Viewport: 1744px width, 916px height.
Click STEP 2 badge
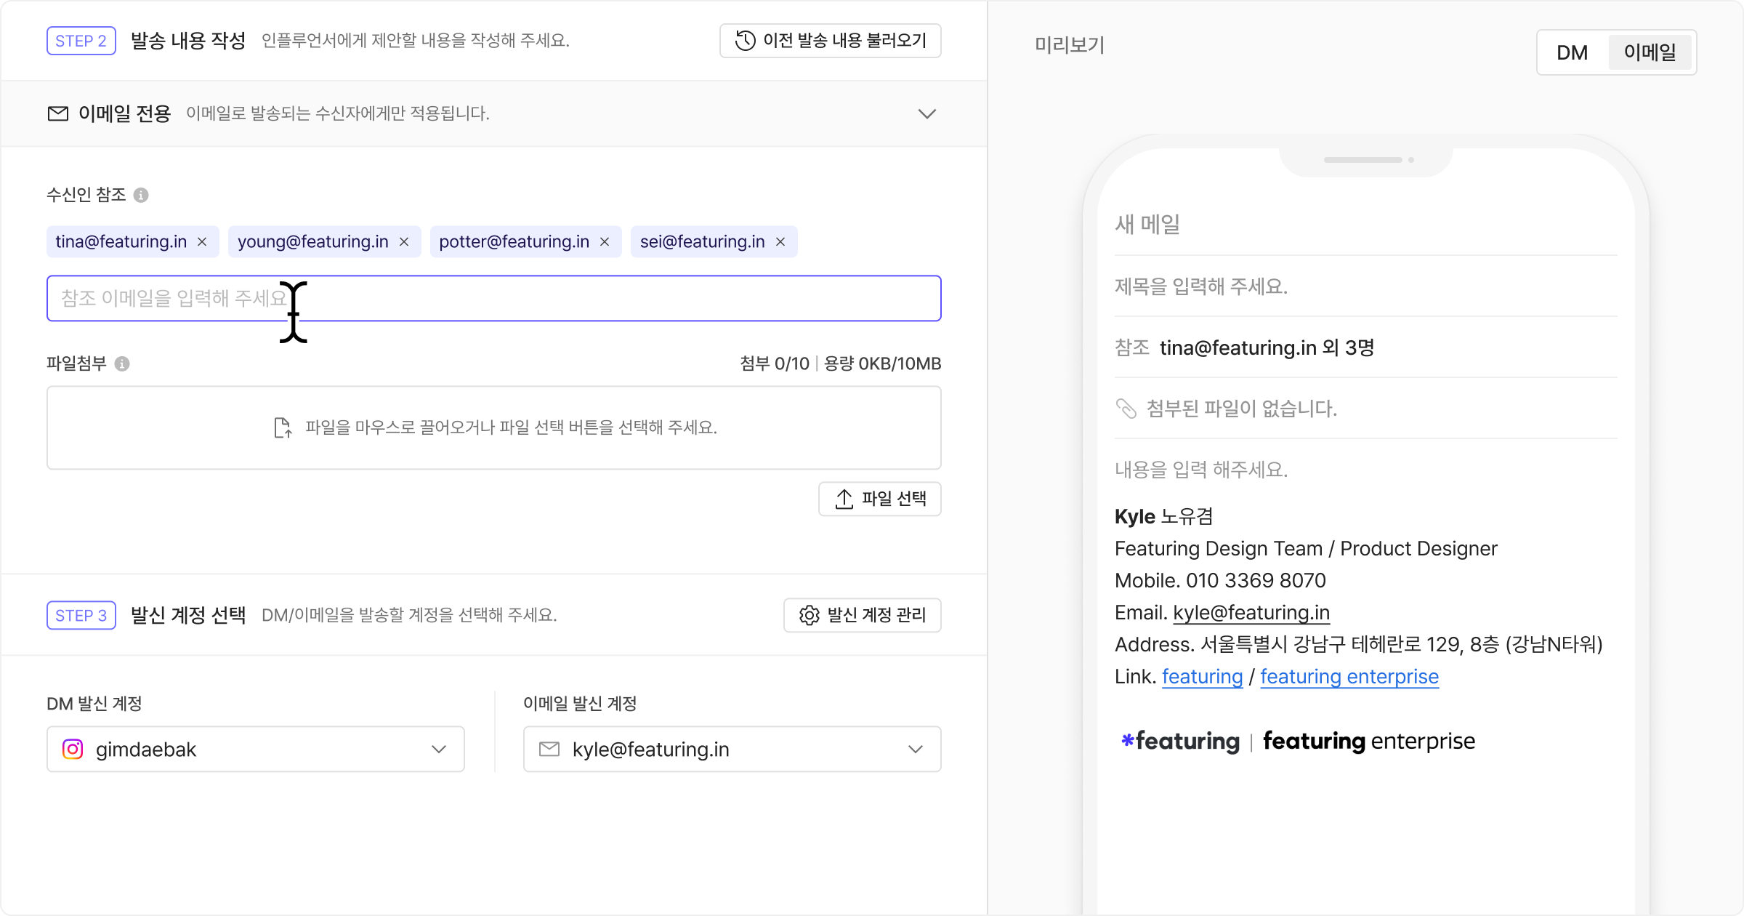81,41
